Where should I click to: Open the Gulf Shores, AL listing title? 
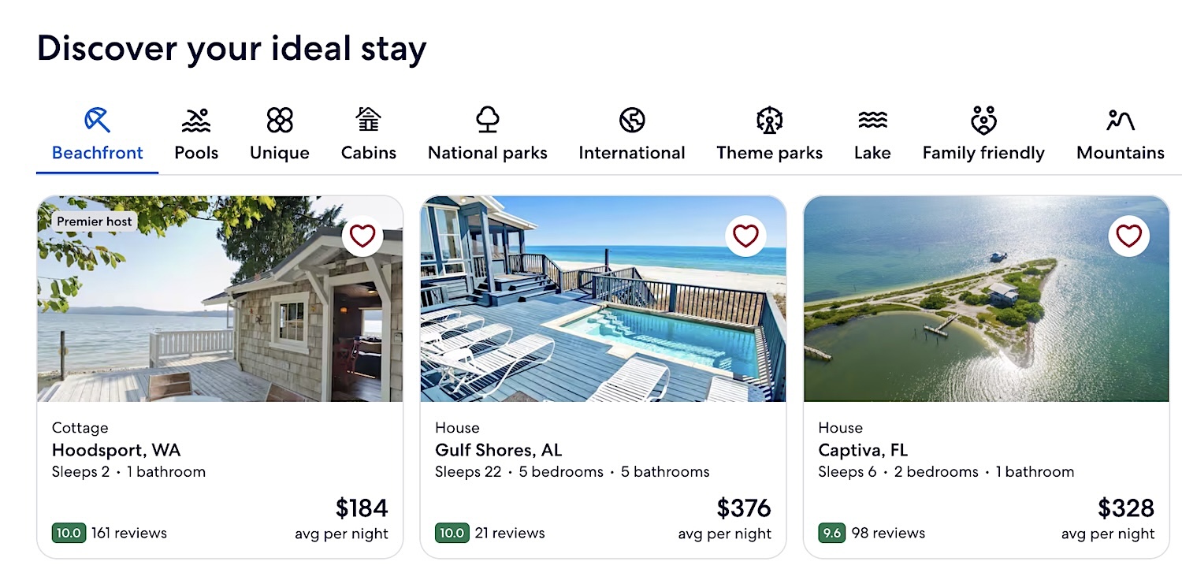[498, 451]
